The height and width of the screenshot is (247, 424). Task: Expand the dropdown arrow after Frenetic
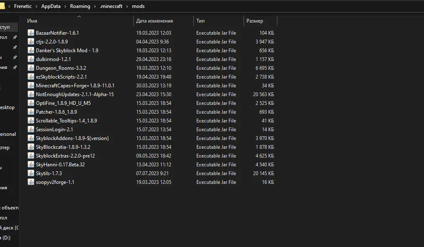click(36, 6)
